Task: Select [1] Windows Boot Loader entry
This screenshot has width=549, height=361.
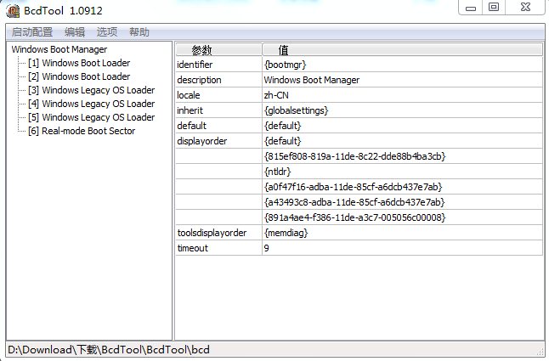Action: tap(79, 63)
